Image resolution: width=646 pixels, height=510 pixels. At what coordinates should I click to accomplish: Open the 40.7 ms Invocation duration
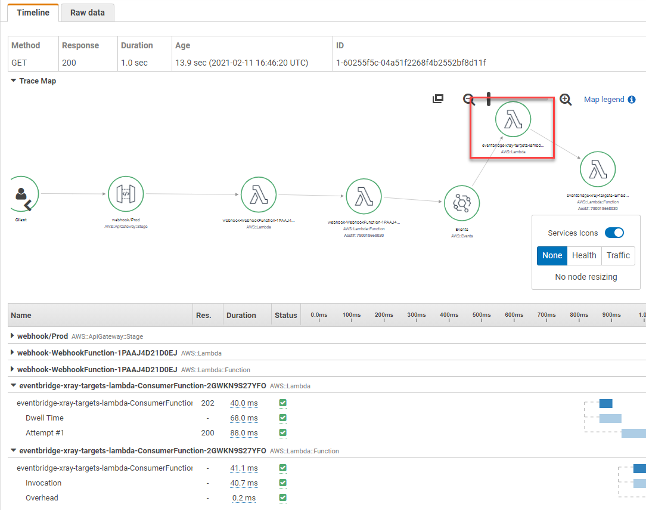pos(244,483)
